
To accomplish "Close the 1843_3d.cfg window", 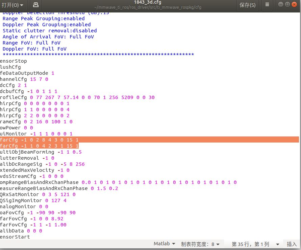I will point(294,4).
